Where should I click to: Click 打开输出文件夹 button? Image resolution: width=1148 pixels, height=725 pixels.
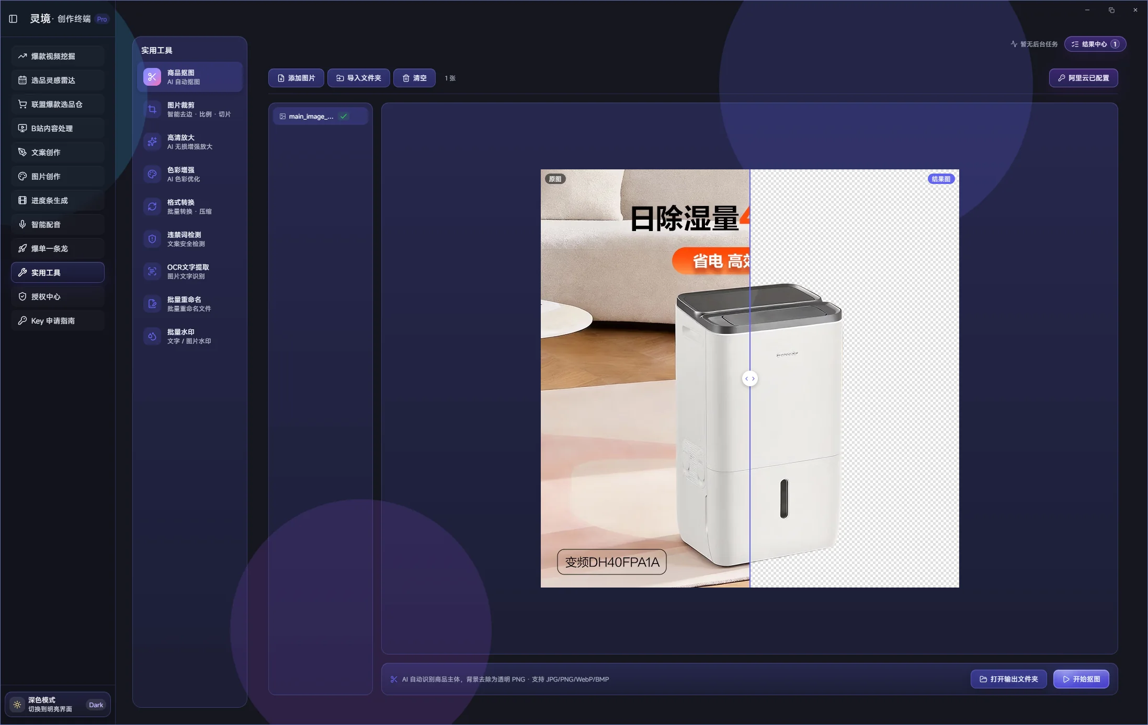[1008, 679]
